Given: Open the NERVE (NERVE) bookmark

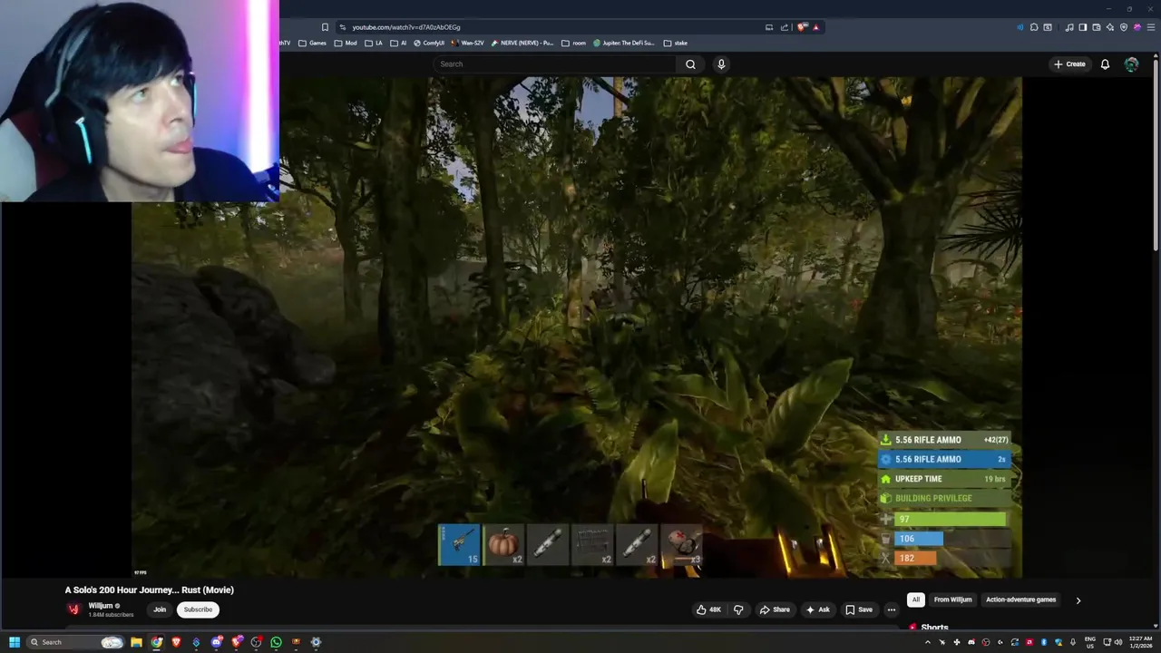Looking at the screenshot, I should [522, 43].
